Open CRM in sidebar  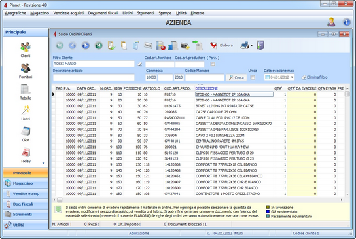pos(26,134)
